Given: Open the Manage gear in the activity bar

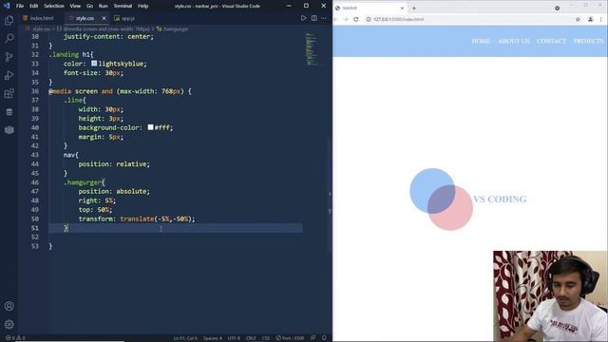Looking at the screenshot, I should point(9,324).
